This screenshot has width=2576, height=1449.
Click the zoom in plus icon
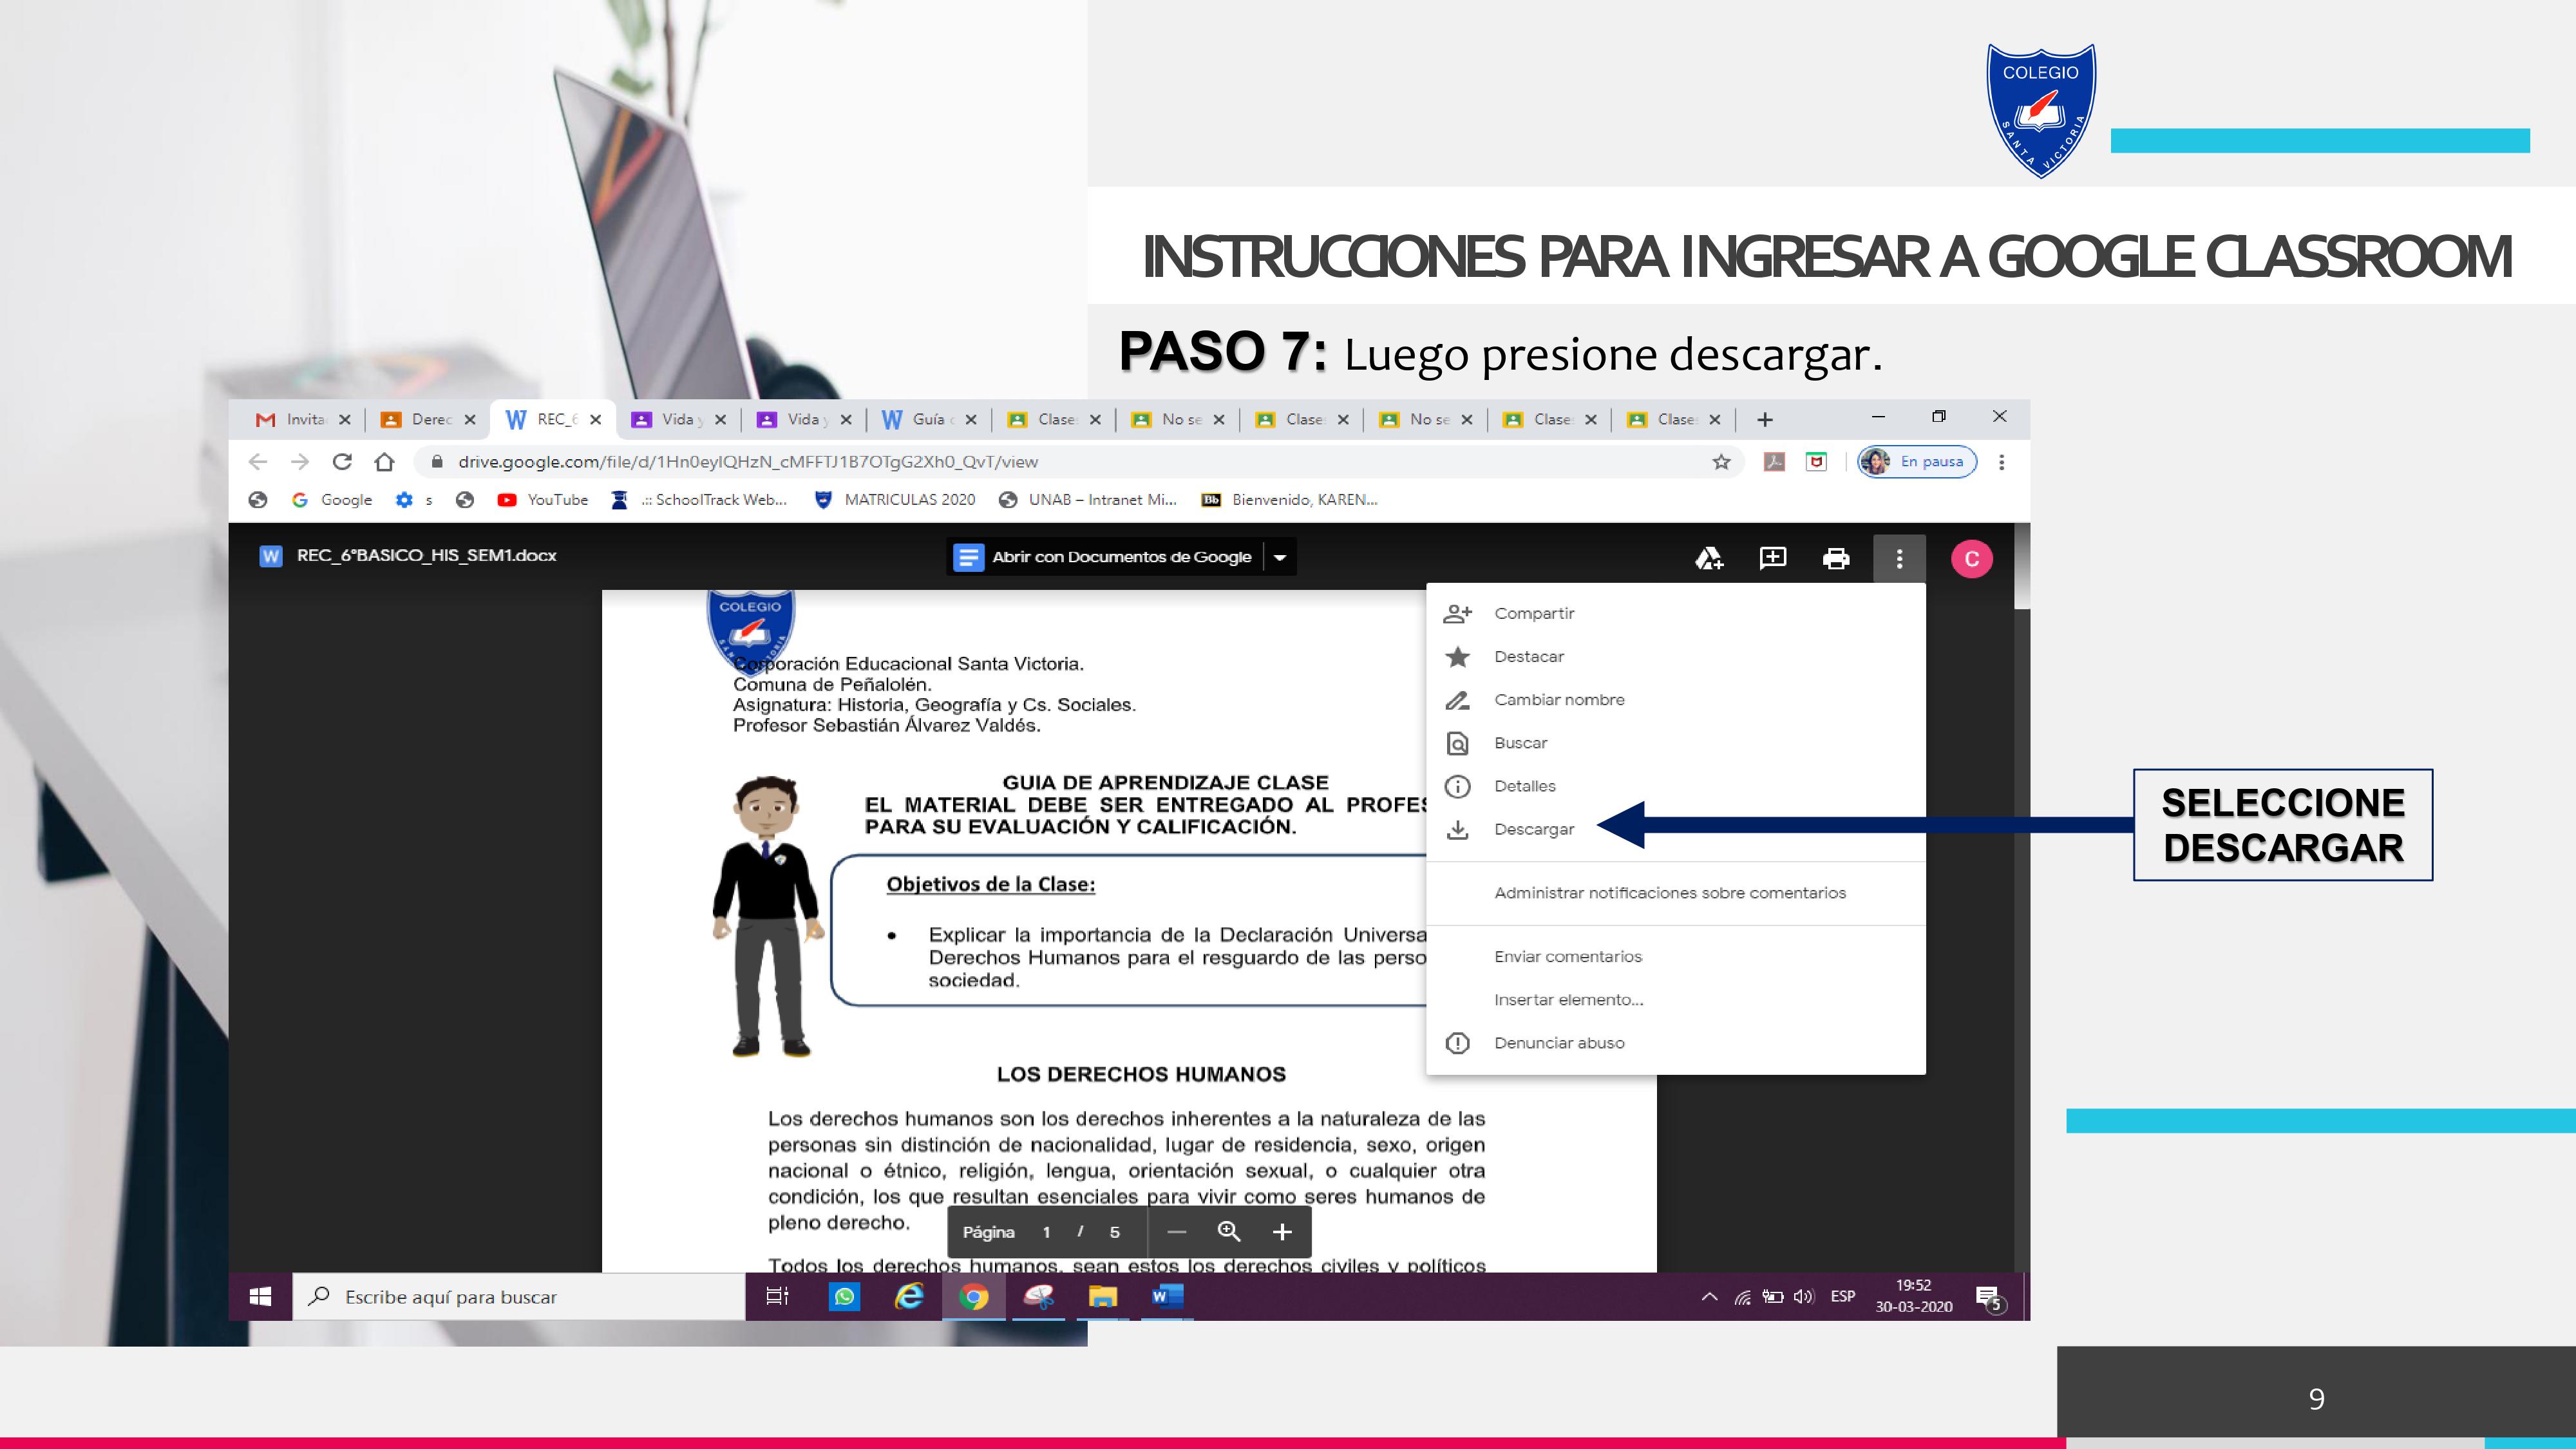tap(1282, 1232)
